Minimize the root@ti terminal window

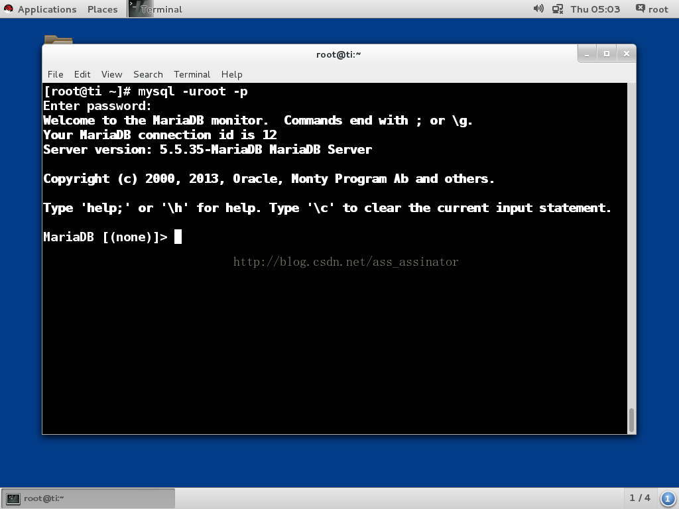click(587, 54)
